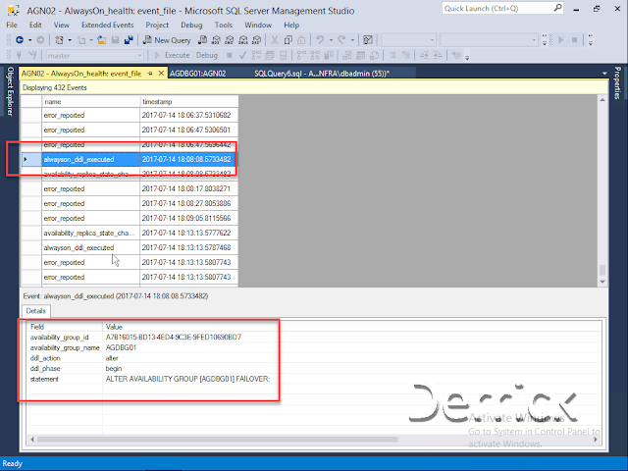This screenshot has height=471, width=628.
Task: Open the View menu
Action: tap(61, 25)
